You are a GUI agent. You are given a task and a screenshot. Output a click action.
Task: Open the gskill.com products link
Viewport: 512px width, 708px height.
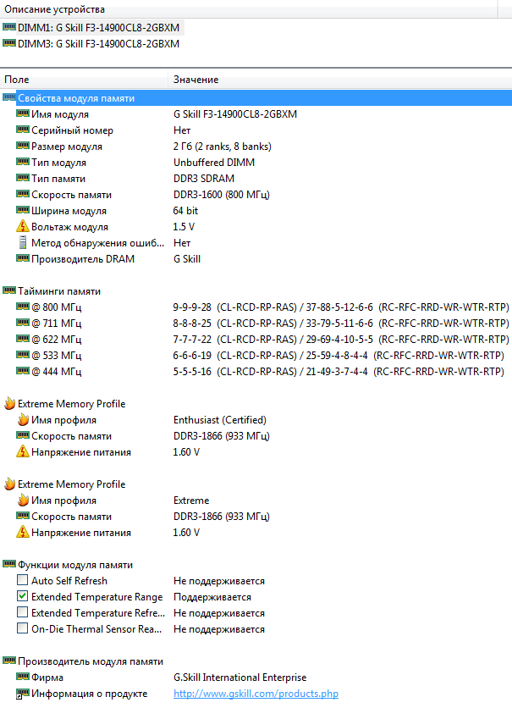256,694
